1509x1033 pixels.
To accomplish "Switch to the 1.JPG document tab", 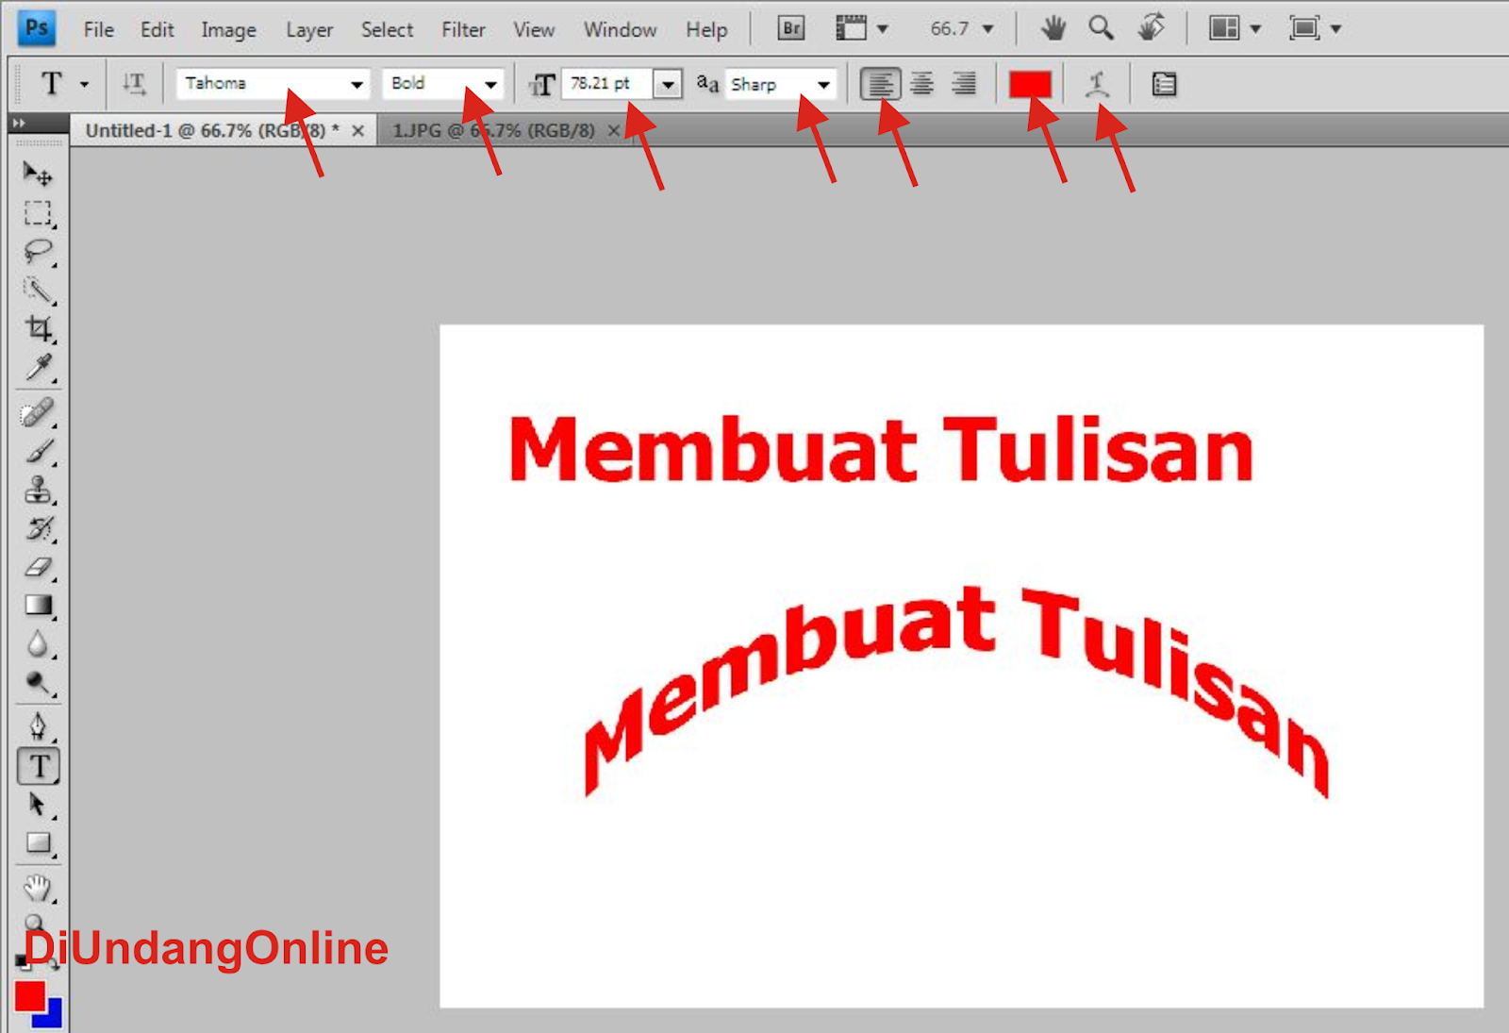I will [494, 130].
